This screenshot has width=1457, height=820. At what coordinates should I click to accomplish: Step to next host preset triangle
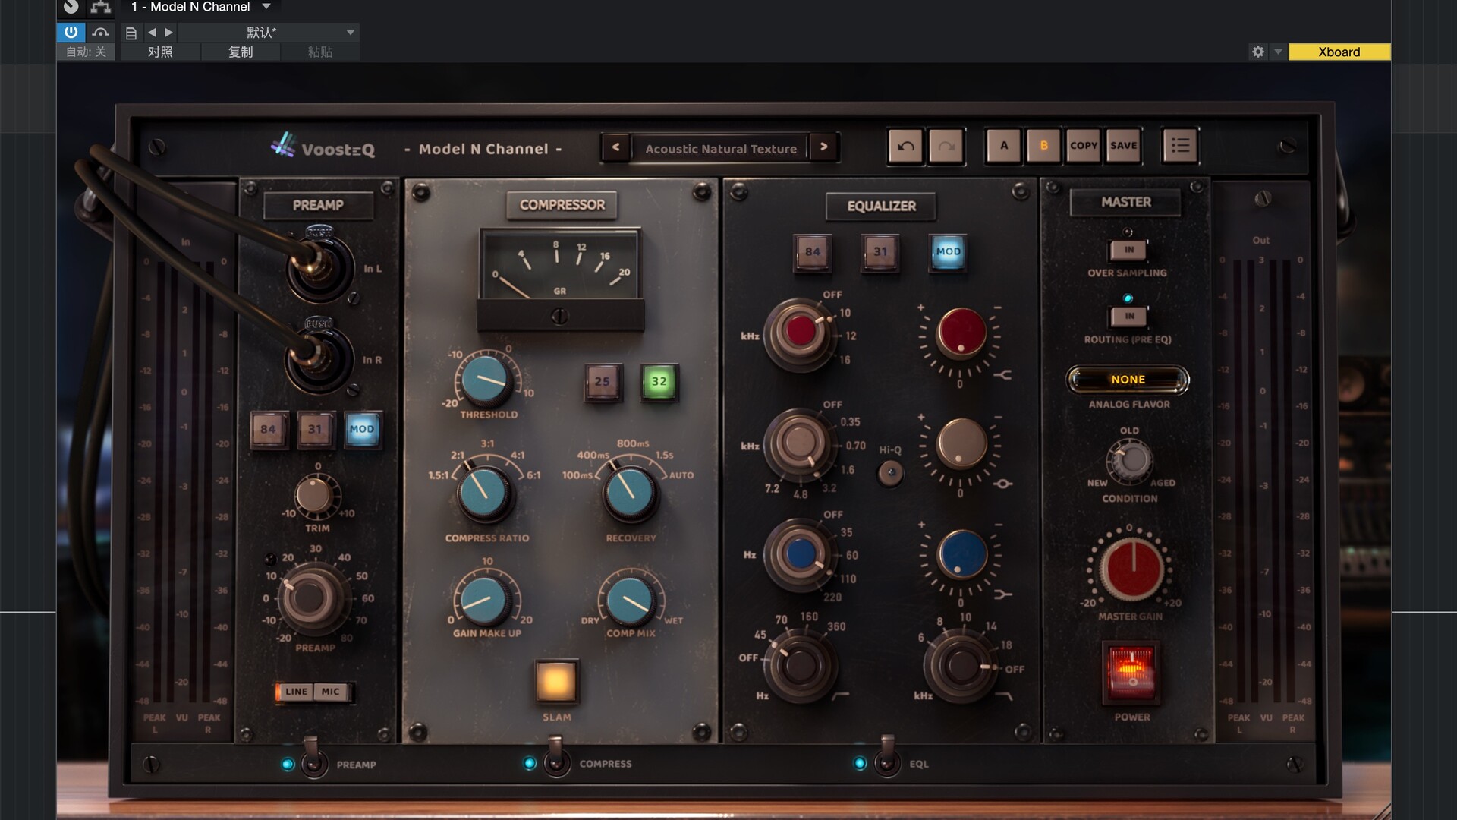[x=168, y=33]
